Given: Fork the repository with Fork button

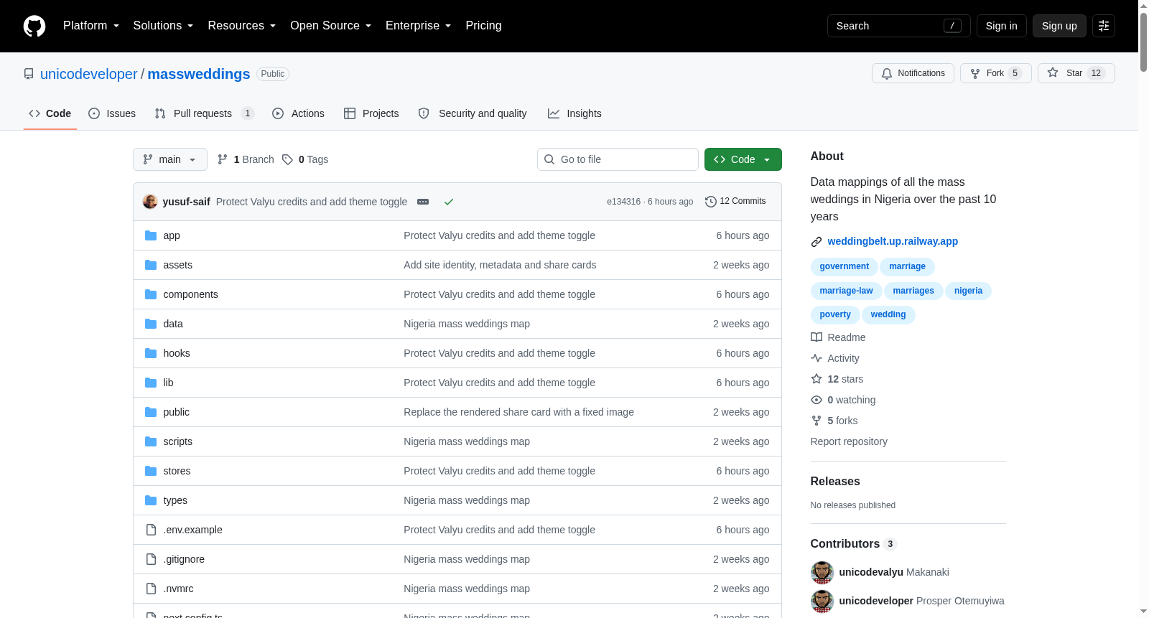Looking at the screenshot, I should (x=995, y=73).
